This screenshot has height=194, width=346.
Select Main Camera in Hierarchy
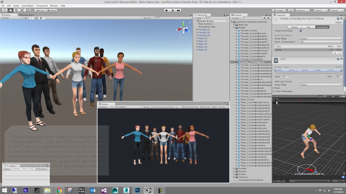coord(205,24)
